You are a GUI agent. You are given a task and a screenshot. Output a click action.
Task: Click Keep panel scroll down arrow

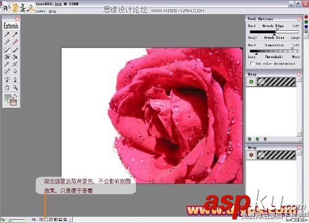pyautogui.click(x=299, y=134)
